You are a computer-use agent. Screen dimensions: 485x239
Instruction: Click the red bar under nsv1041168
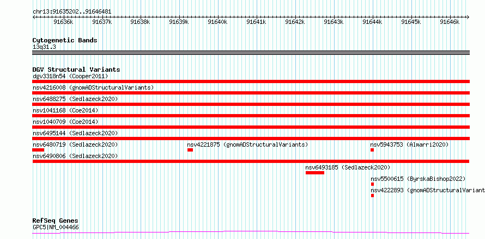(251, 116)
